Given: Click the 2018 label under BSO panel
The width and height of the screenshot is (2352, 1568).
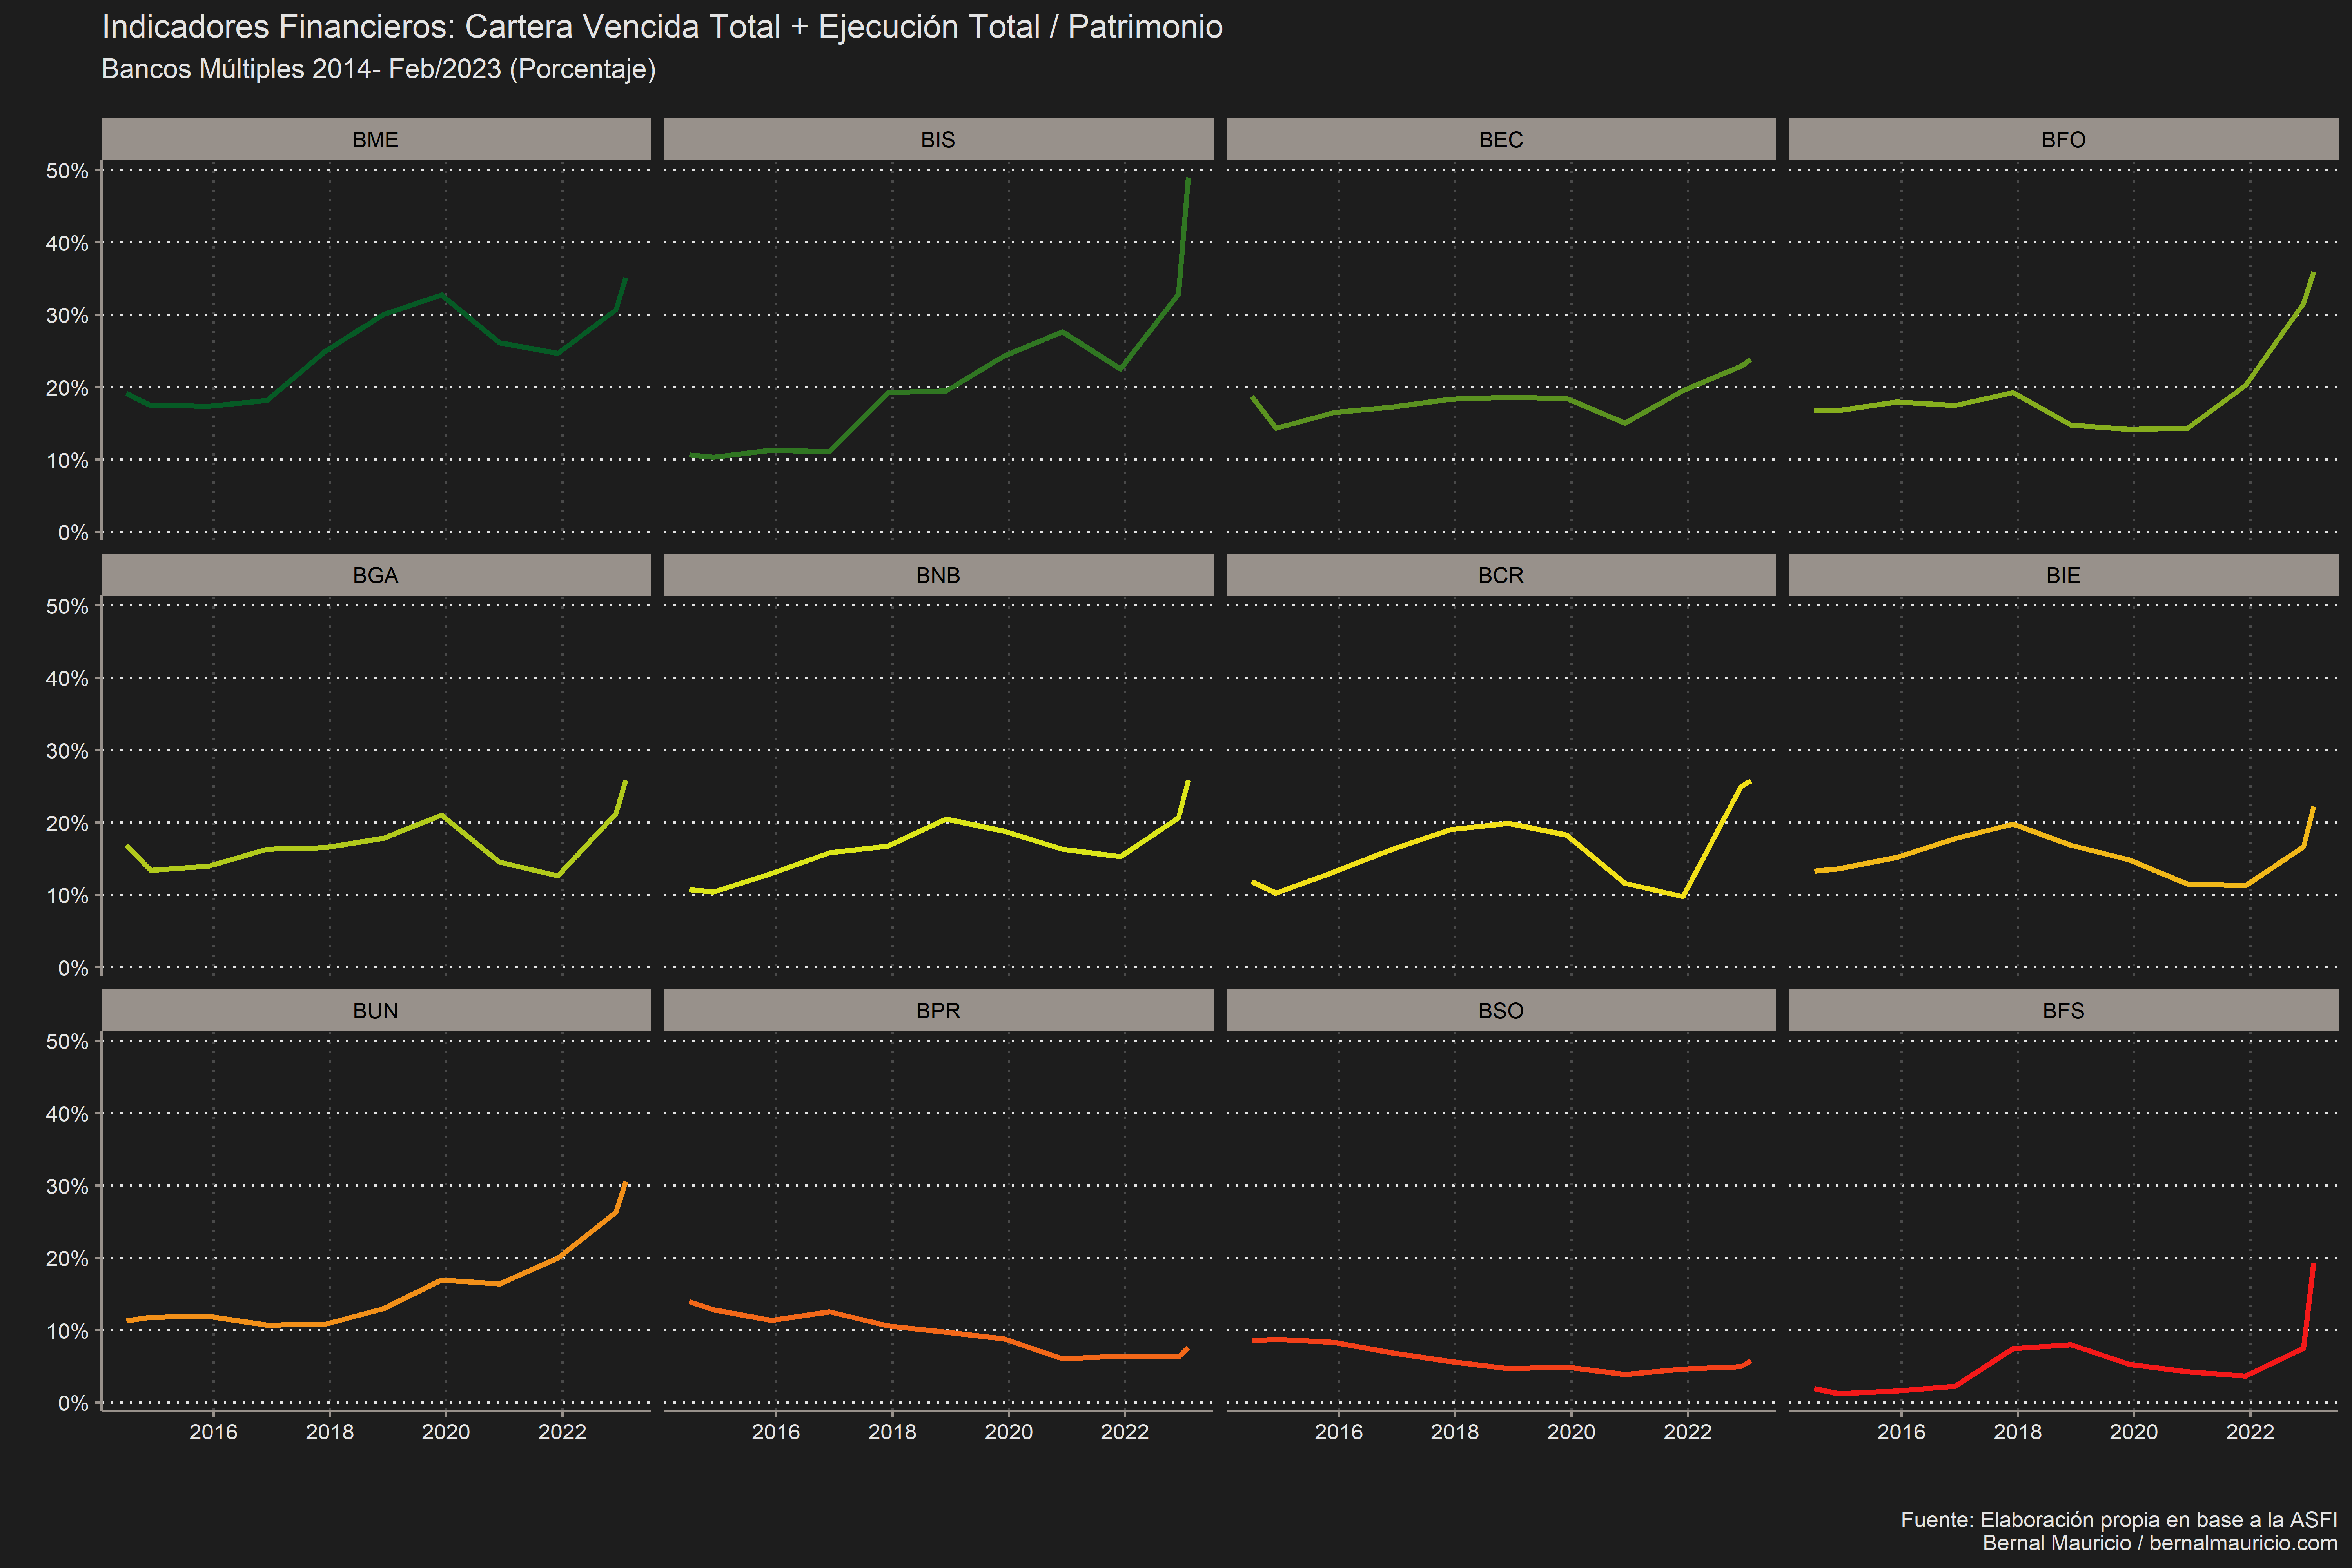Looking at the screenshot, I should coord(1455,1432).
